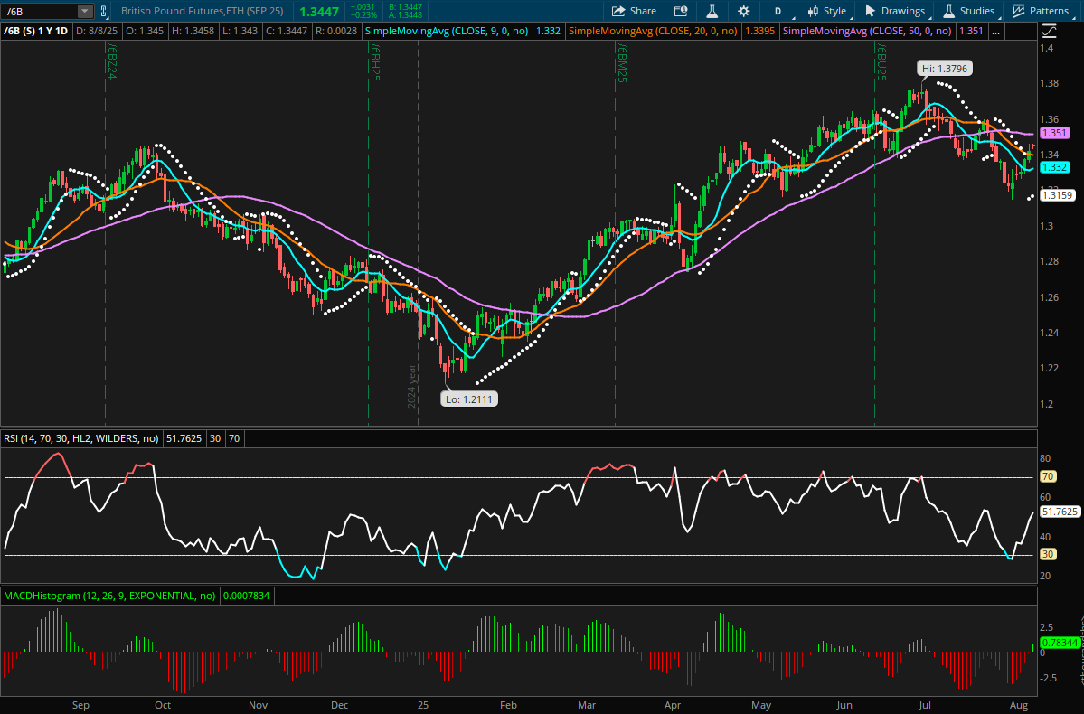Click the 51.7625 tag on RSI axis
The height and width of the screenshot is (714, 1084).
point(1060,512)
